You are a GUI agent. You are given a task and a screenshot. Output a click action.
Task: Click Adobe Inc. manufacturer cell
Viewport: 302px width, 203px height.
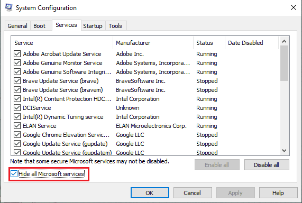point(130,54)
